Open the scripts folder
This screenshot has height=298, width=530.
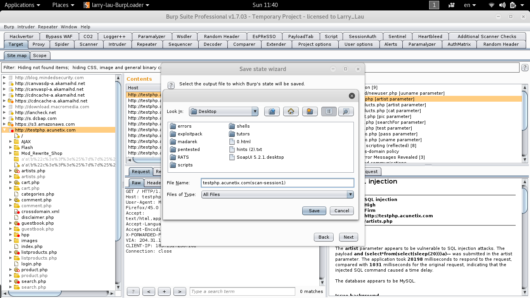click(x=182, y=165)
